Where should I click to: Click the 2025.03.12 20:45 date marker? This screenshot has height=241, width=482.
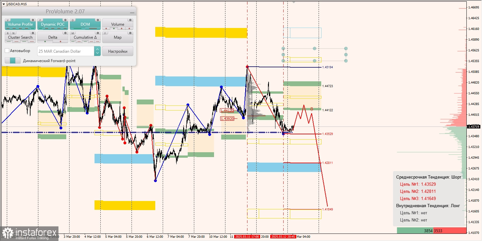[283, 237]
